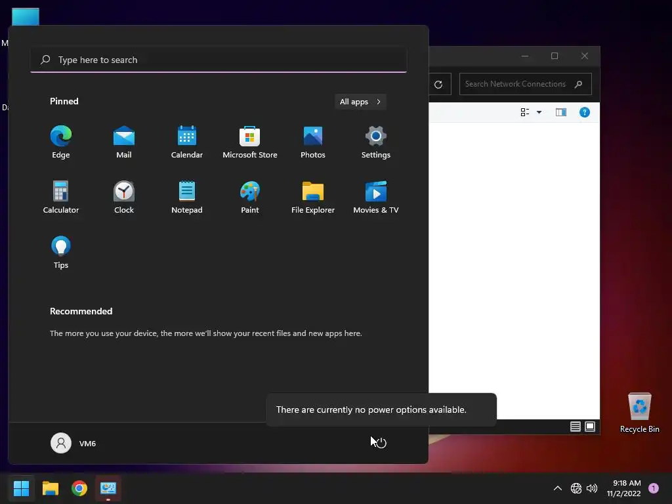The image size is (672, 504).
Task: Switch to large icons view in status bar
Action: click(x=590, y=427)
